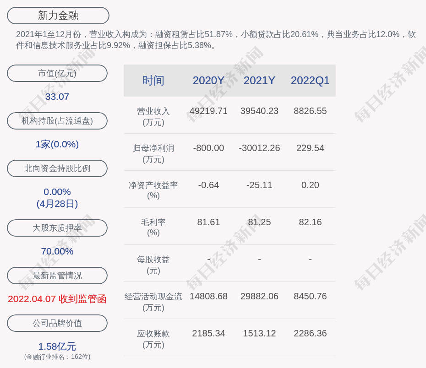Click the 2021Y column header
The image size is (426, 368).
(x=259, y=81)
